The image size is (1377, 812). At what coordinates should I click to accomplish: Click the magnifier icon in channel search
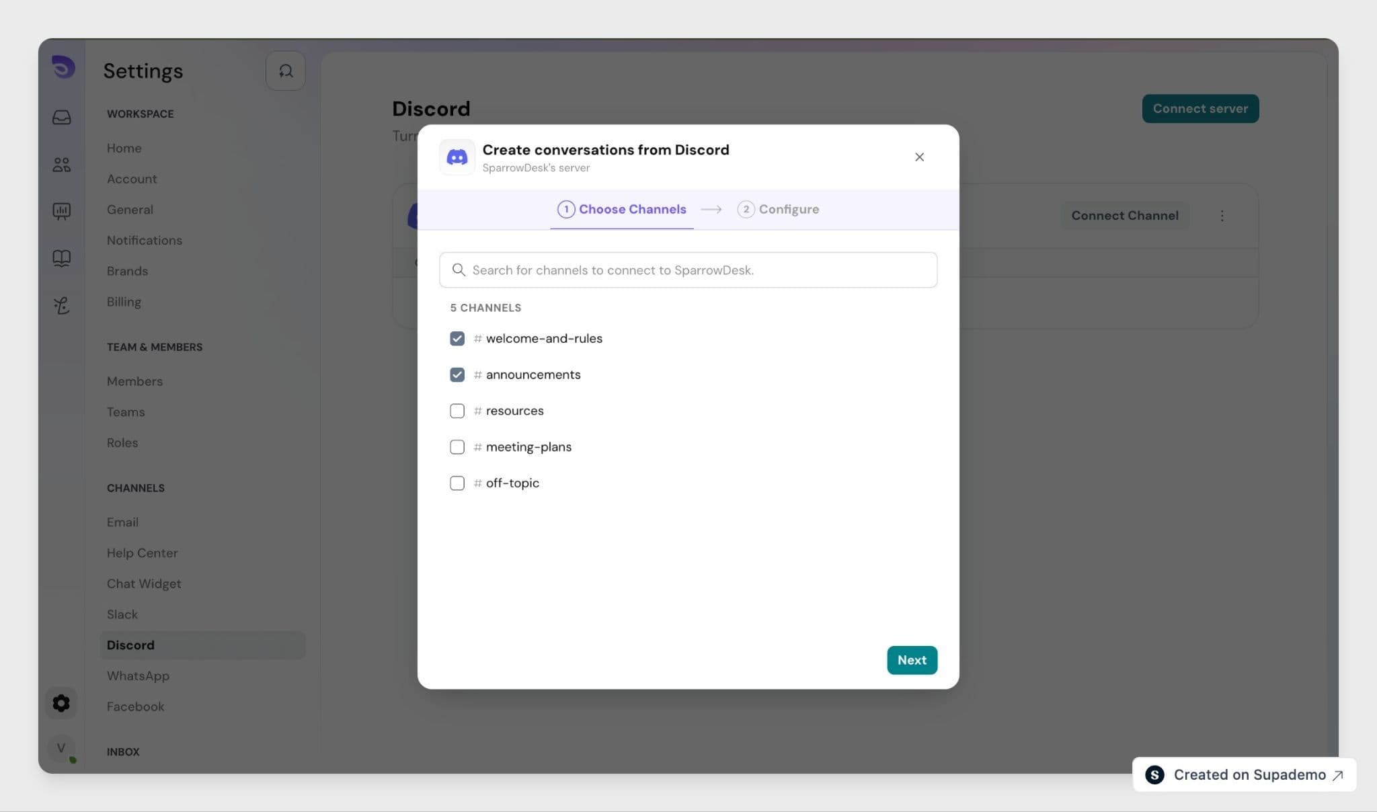pyautogui.click(x=459, y=270)
